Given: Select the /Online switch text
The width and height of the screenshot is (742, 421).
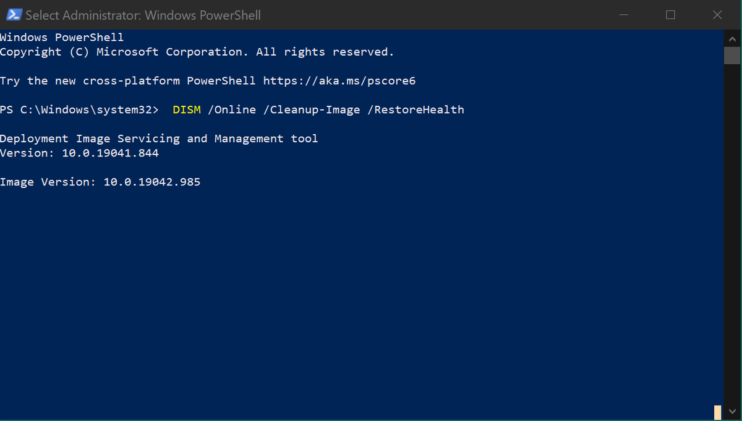Looking at the screenshot, I should 233,109.
